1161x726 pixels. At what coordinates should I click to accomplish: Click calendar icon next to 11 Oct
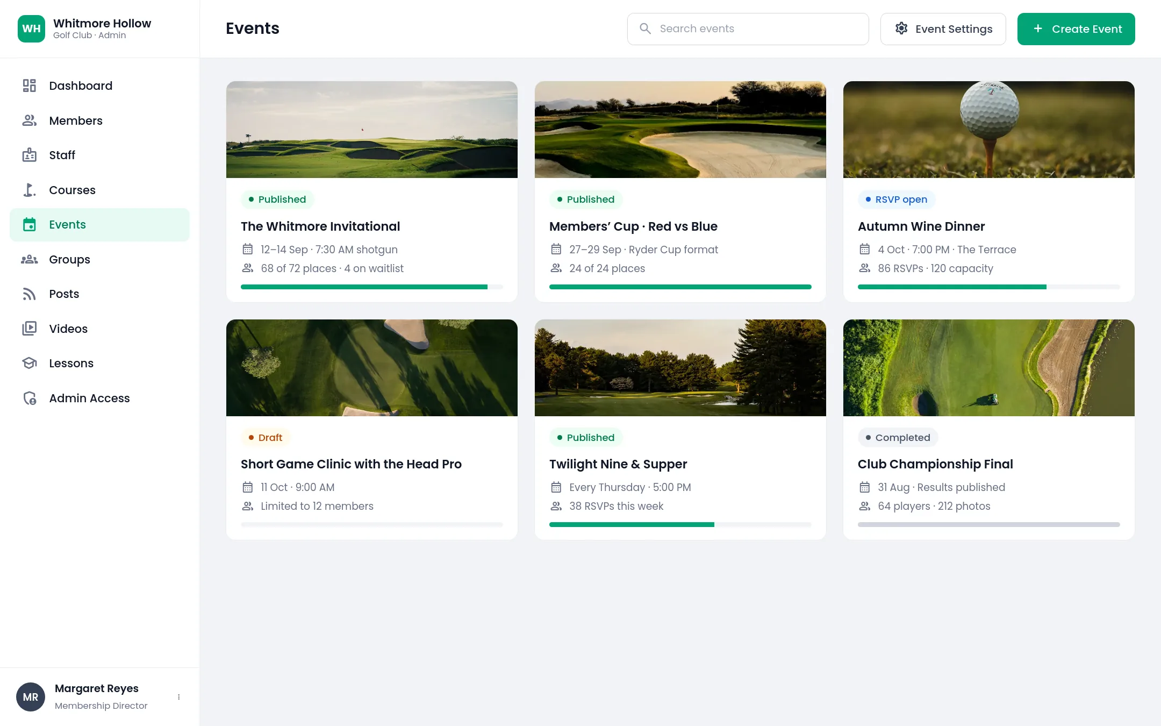248,487
